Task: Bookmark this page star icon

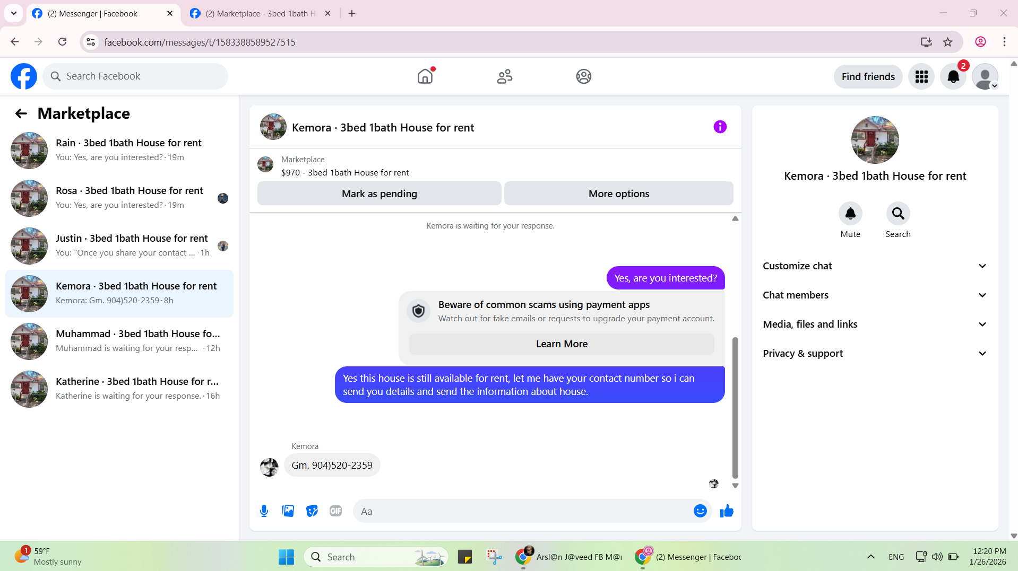Action: [947, 42]
